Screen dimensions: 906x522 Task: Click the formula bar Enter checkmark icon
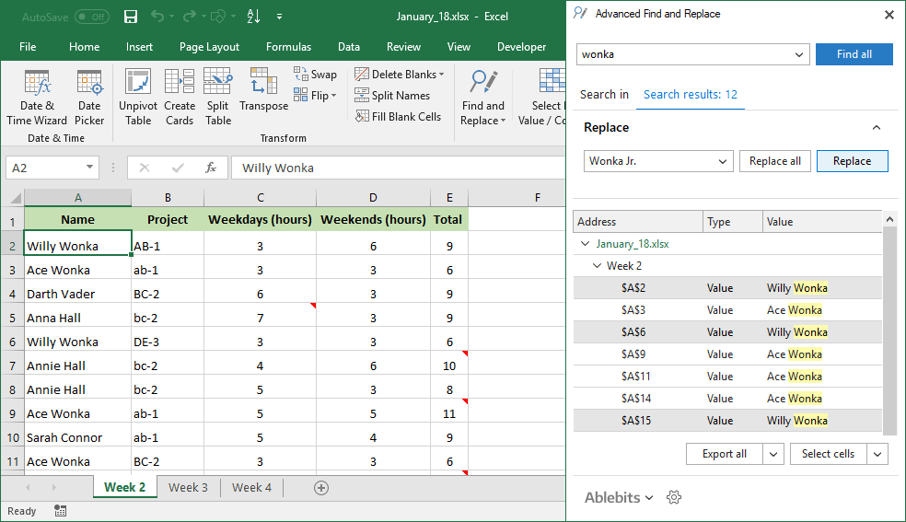coord(178,168)
